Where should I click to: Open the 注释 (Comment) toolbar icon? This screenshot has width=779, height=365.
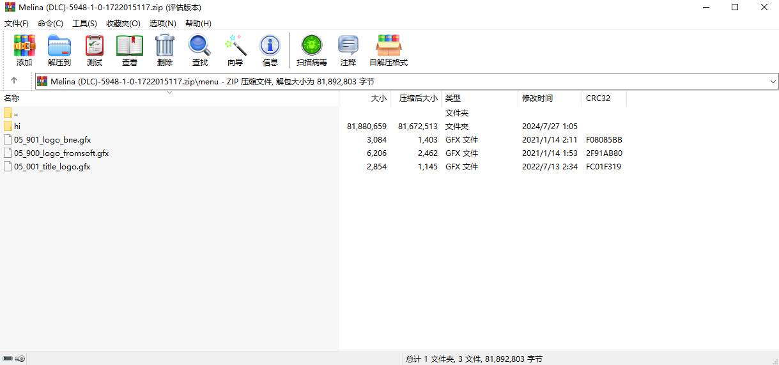[x=348, y=50]
